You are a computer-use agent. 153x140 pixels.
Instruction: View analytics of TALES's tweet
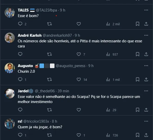tap(108, 24)
